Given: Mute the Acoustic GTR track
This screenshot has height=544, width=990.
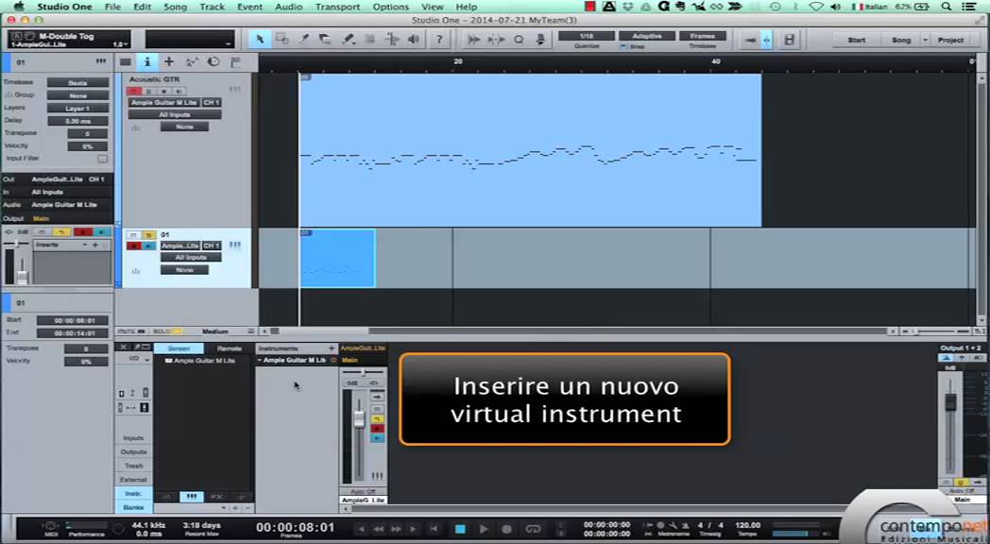Looking at the screenshot, I should coord(134,92).
